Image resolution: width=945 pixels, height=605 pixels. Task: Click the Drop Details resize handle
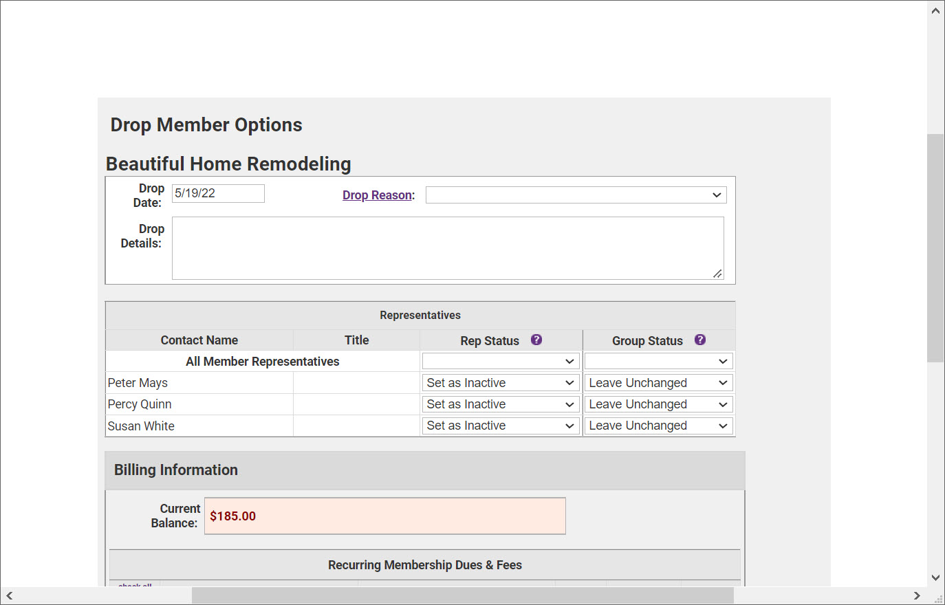717,274
